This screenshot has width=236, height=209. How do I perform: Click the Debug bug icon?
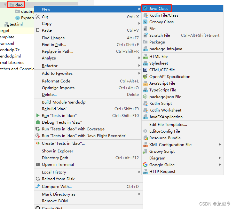(38, 122)
